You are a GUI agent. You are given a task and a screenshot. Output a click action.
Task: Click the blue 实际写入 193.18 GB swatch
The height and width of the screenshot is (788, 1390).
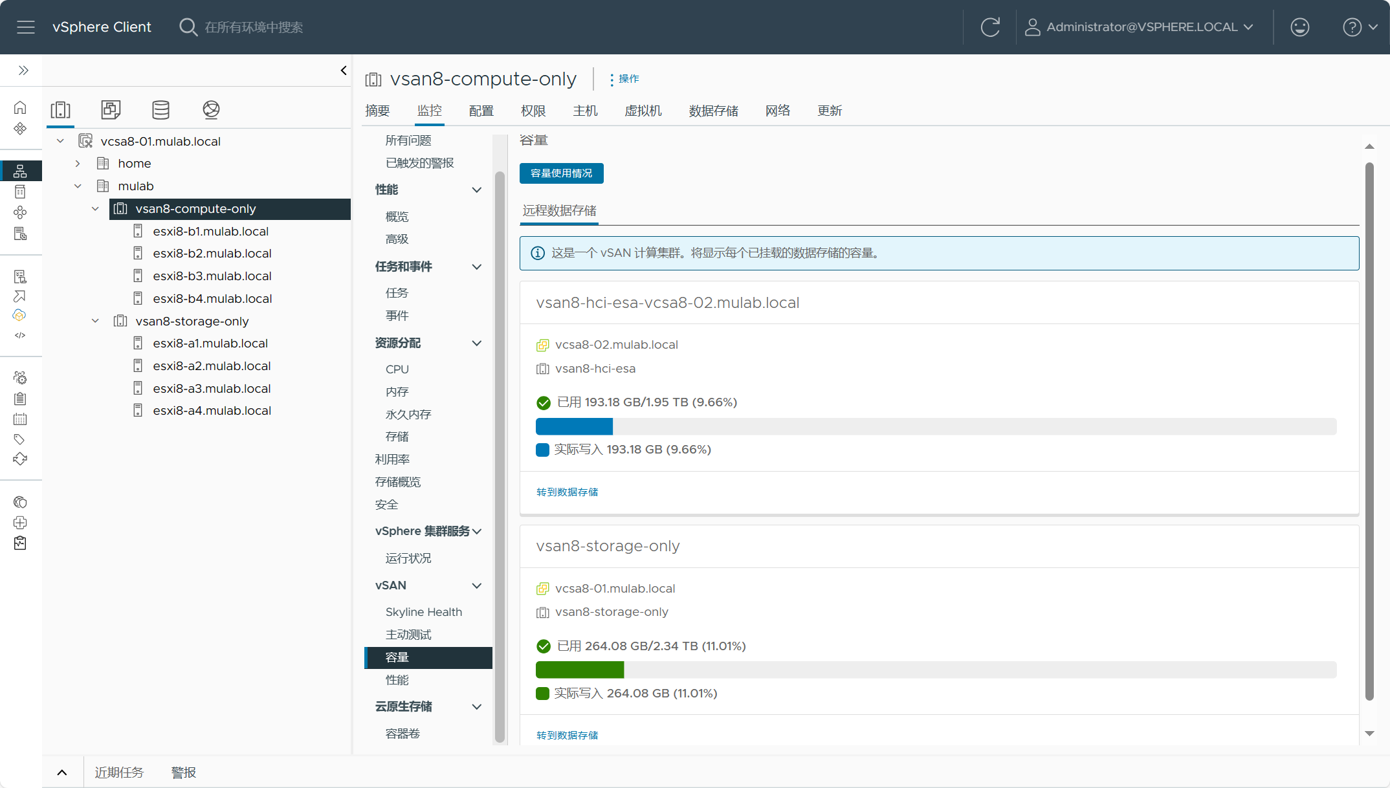point(542,450)
